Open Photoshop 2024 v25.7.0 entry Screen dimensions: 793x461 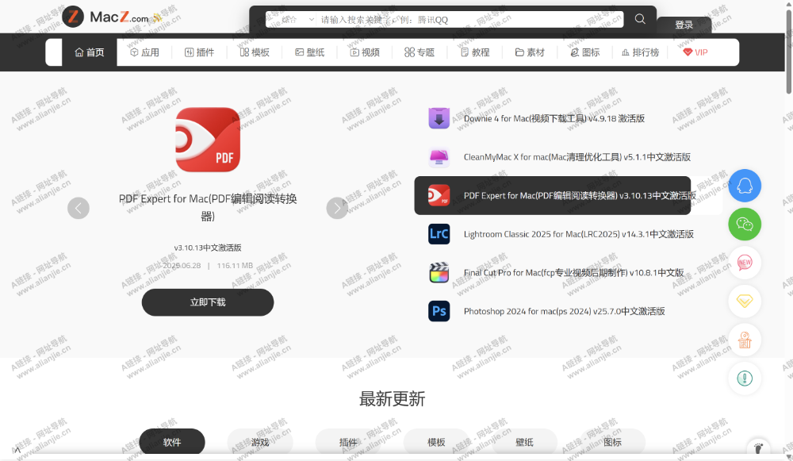tap(564, 311)
